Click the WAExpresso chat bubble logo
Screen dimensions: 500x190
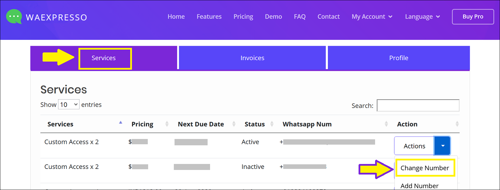tap(14, 17)
